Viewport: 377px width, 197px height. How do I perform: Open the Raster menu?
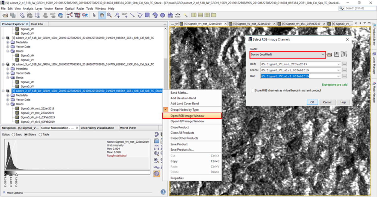(59, 9)
